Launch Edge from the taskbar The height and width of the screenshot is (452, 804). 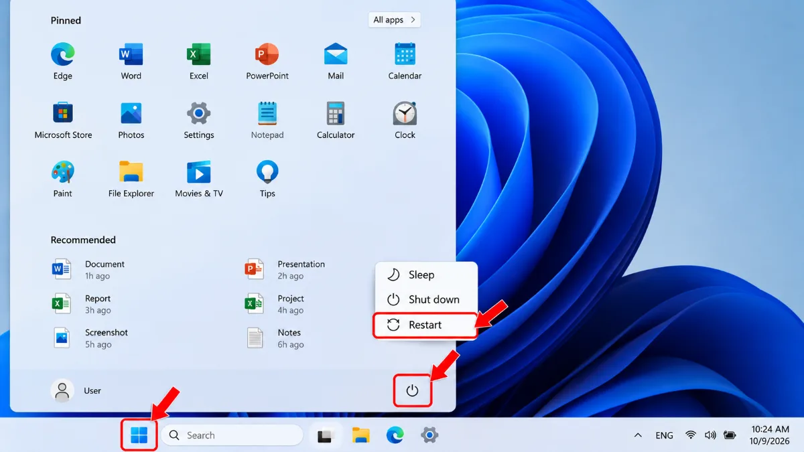coord(395,435)
